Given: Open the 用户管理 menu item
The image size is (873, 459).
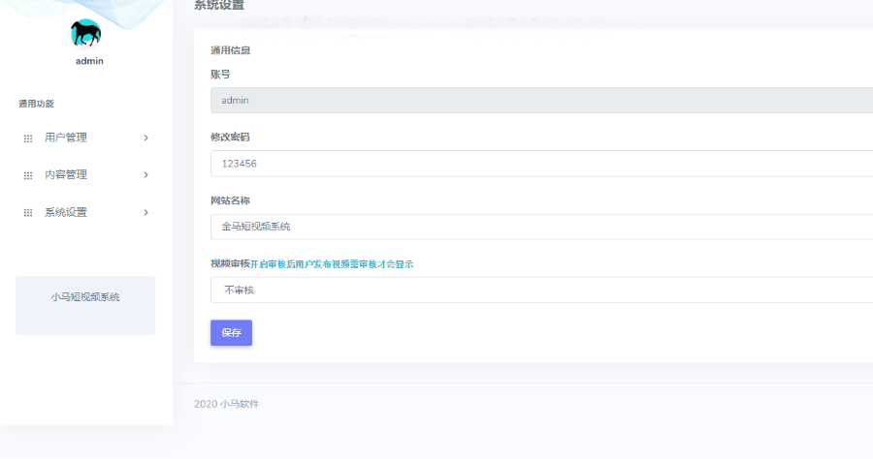Looking at the screenshot, I should click(85, 138).
